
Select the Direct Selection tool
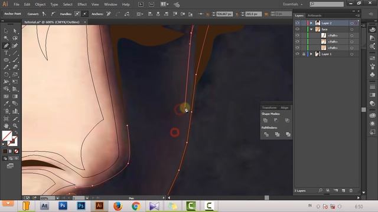[x=15, y=31]
